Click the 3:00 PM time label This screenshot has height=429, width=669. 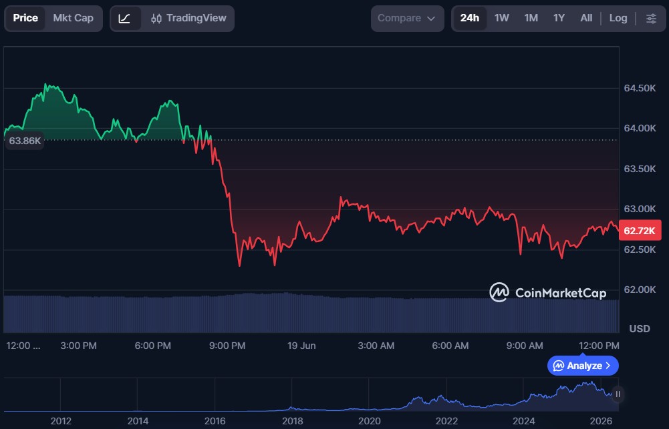pyautogui.click(x=78, y=346)
